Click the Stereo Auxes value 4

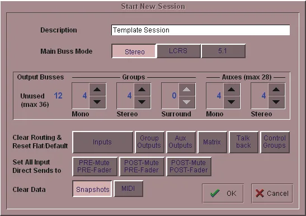(x=263, y=96)
